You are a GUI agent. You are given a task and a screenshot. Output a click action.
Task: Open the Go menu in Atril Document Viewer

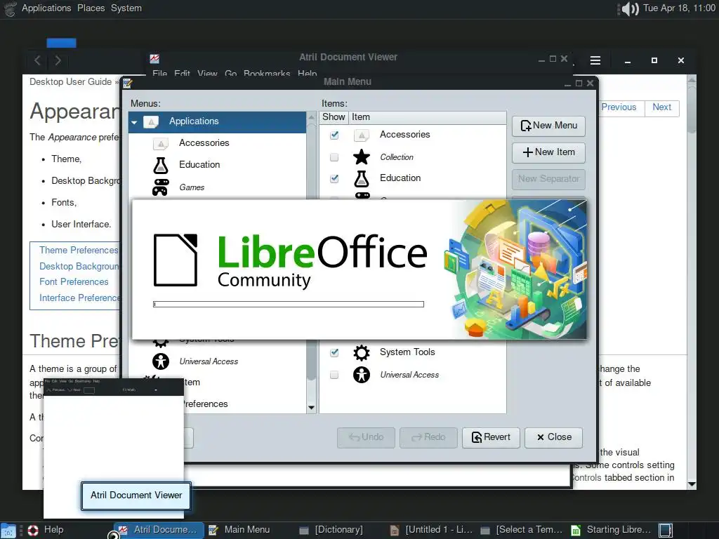pyautogui.click(x=230, y=73)
